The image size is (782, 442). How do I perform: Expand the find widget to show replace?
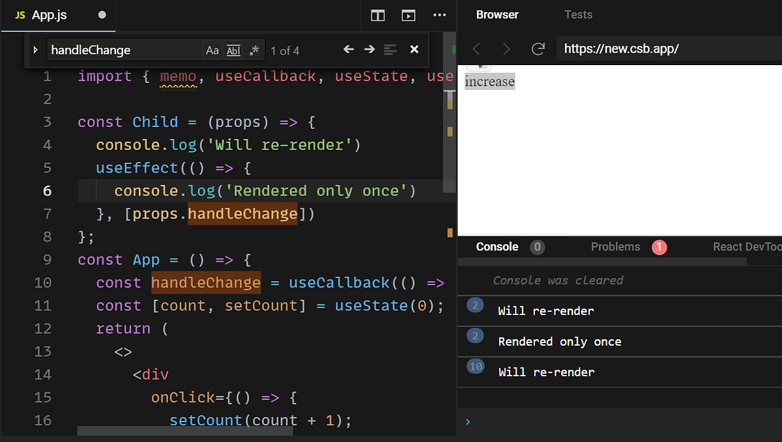(36, 49)
